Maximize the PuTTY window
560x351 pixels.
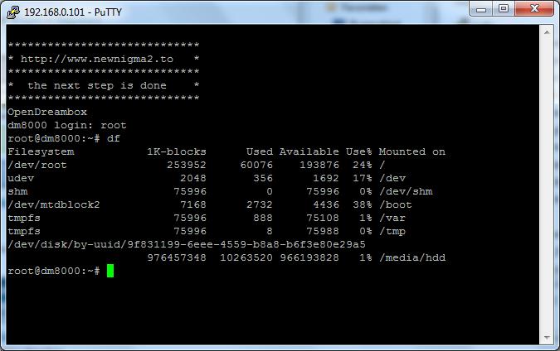tap(504, 8)
